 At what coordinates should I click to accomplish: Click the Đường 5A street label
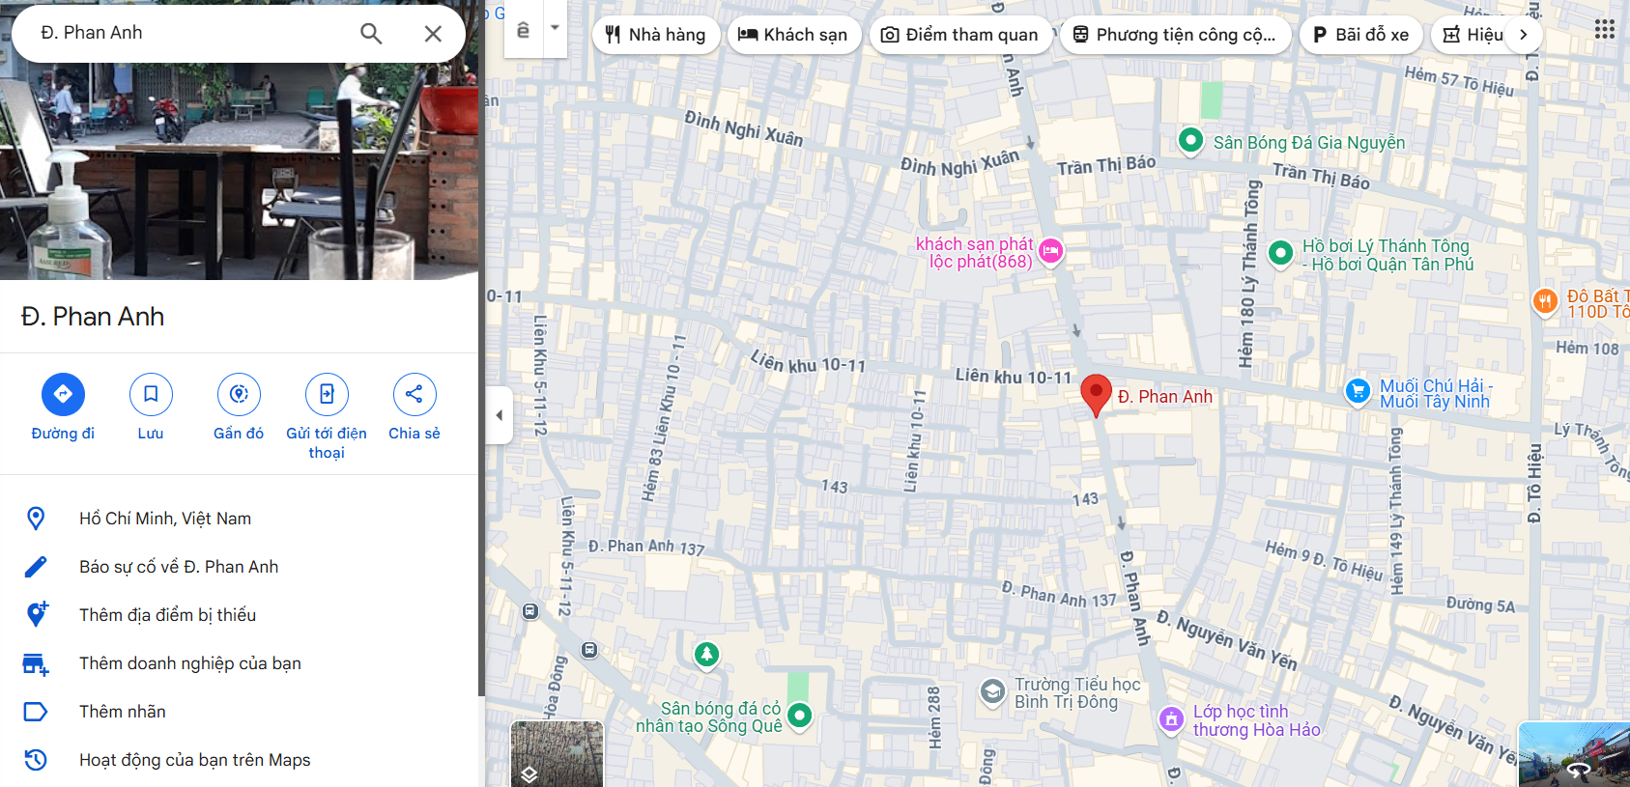point(1480,604)
